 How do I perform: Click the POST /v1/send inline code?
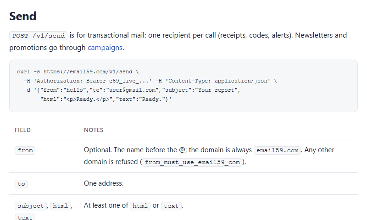tap(39, 36)
